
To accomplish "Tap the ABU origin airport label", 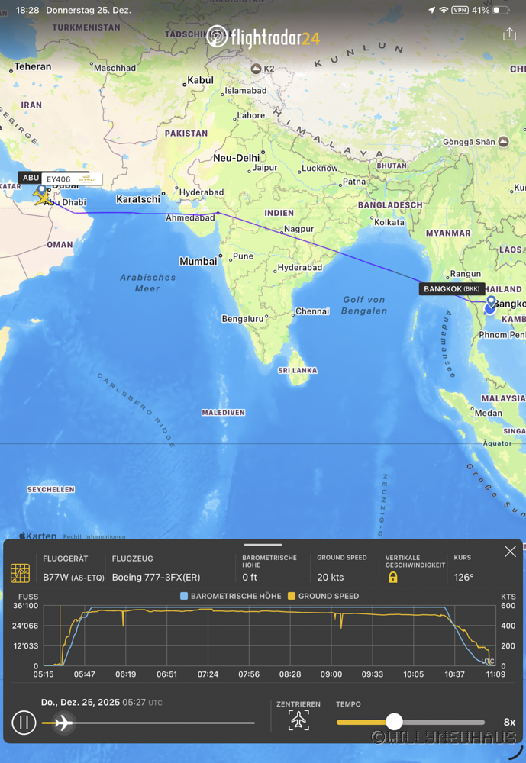I will pyautogui.click(x=31, y=178).
